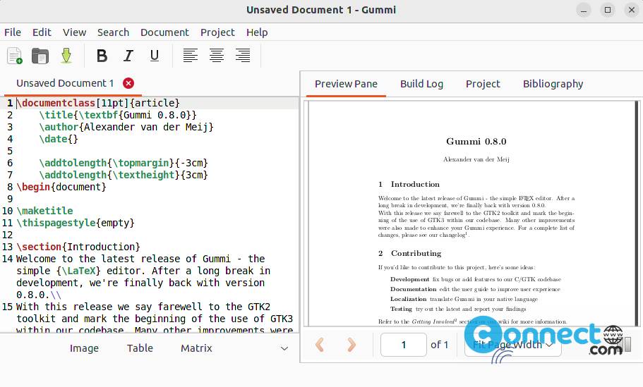Image resolution: width=643 pixels, height=387 pixels.
Task: Open the Edit menu
Action: (x=42, y=32)
